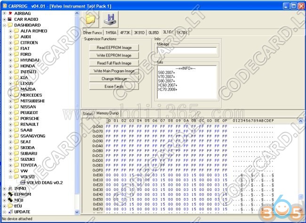Click the CITROEN folder icon

[16, 42]
